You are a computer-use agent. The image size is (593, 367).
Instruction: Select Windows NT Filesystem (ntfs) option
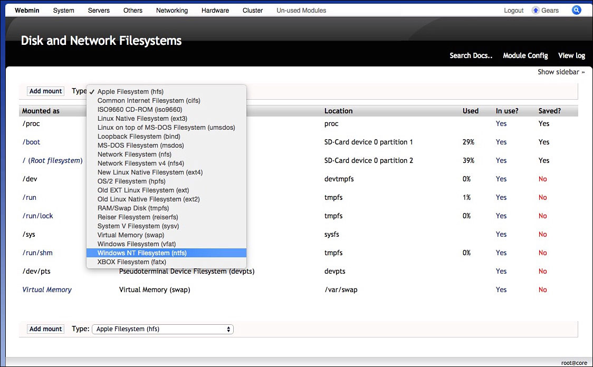pyautogui.click(x=166, y=253)
